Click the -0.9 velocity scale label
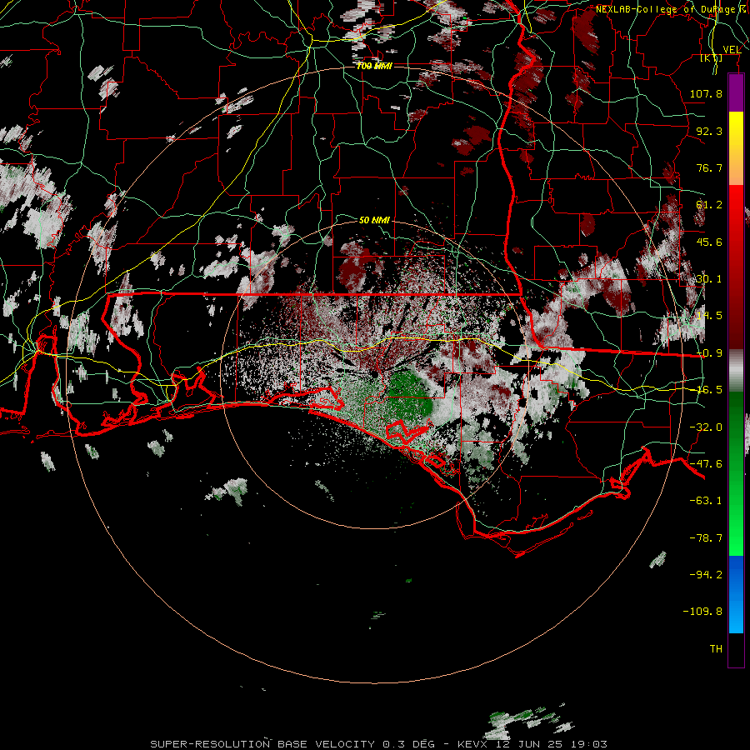The width and height of the screenshot is (750, 750). click(709, 353)
